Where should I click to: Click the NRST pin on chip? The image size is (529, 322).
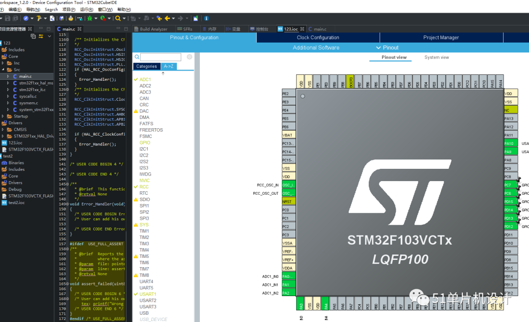tap(289, 201)
